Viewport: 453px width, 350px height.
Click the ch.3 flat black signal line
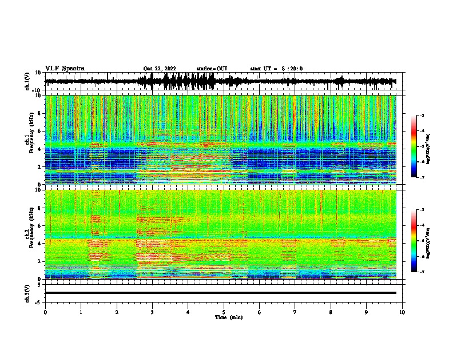point(221,293)
